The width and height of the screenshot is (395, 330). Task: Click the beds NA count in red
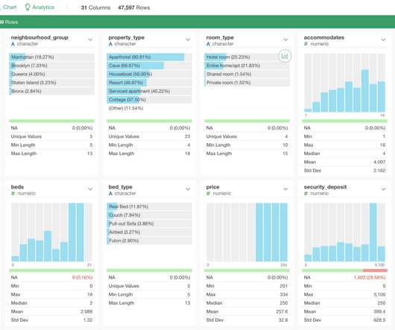(82, 277)
